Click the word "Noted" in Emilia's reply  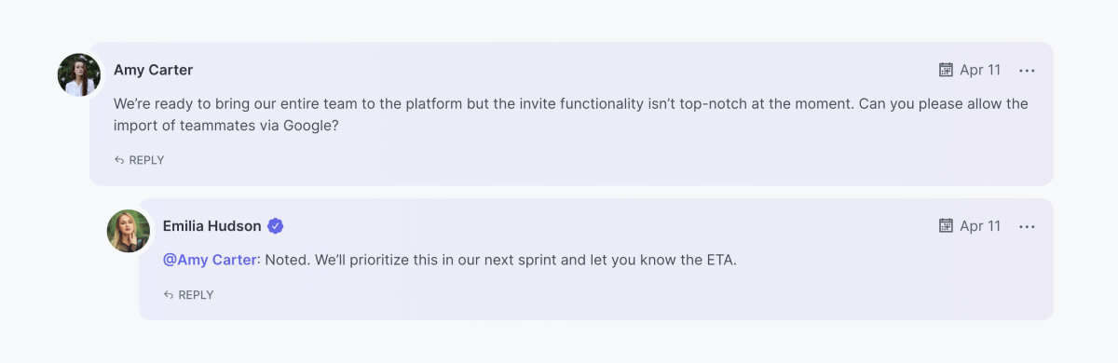(x=286, y=260)
